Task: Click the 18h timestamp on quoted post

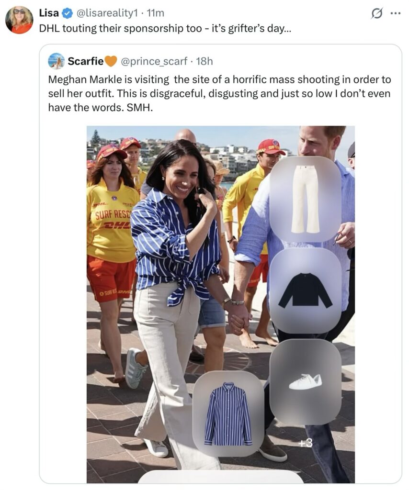Action: tap(204, 61)
